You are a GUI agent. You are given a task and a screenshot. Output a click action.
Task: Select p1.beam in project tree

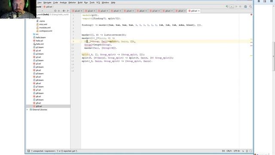pos(40,47)
